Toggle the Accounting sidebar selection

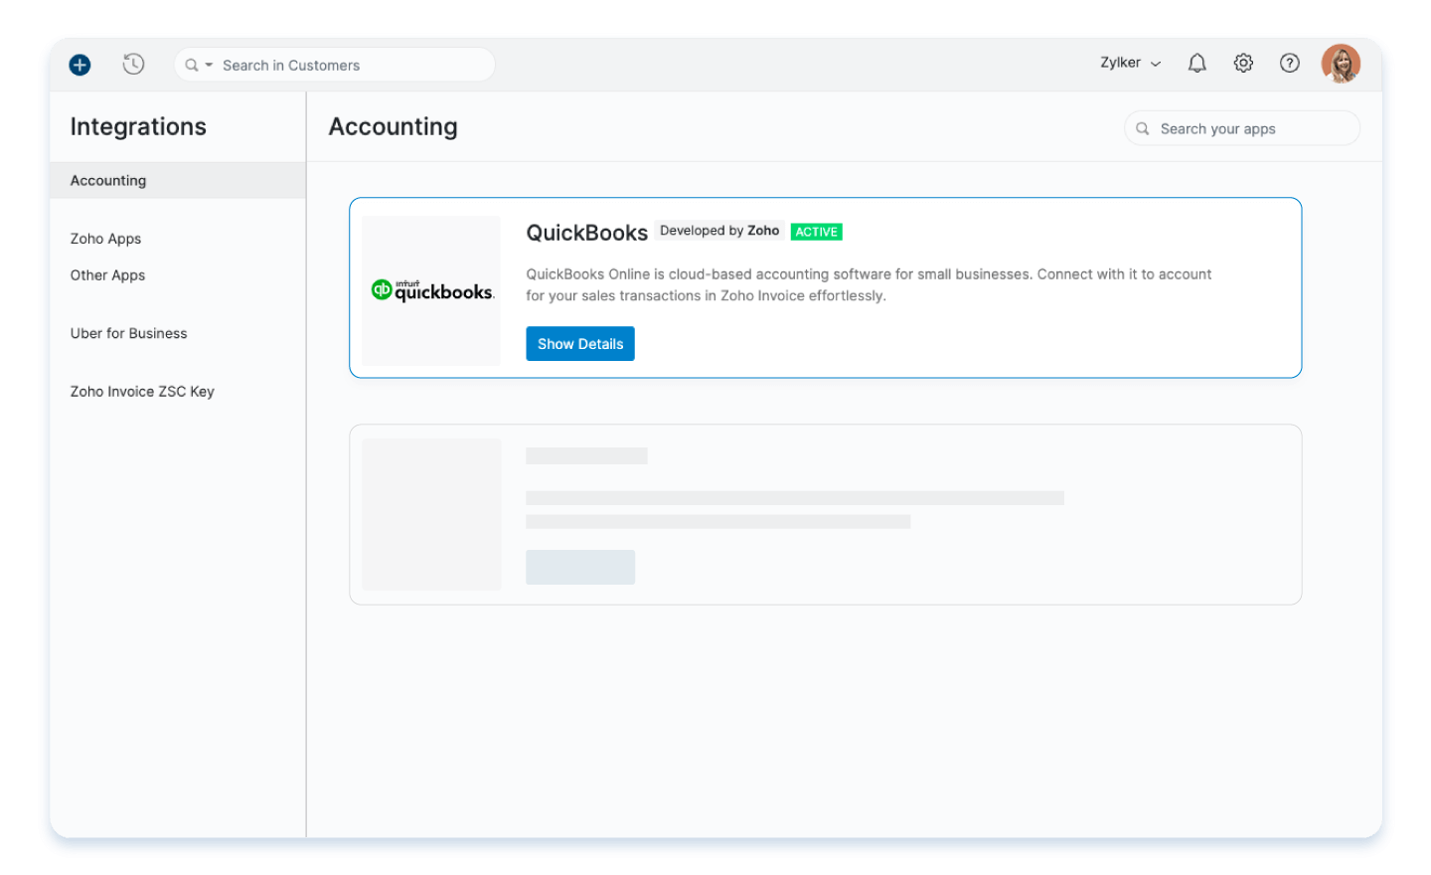click(x=107, y=180)
